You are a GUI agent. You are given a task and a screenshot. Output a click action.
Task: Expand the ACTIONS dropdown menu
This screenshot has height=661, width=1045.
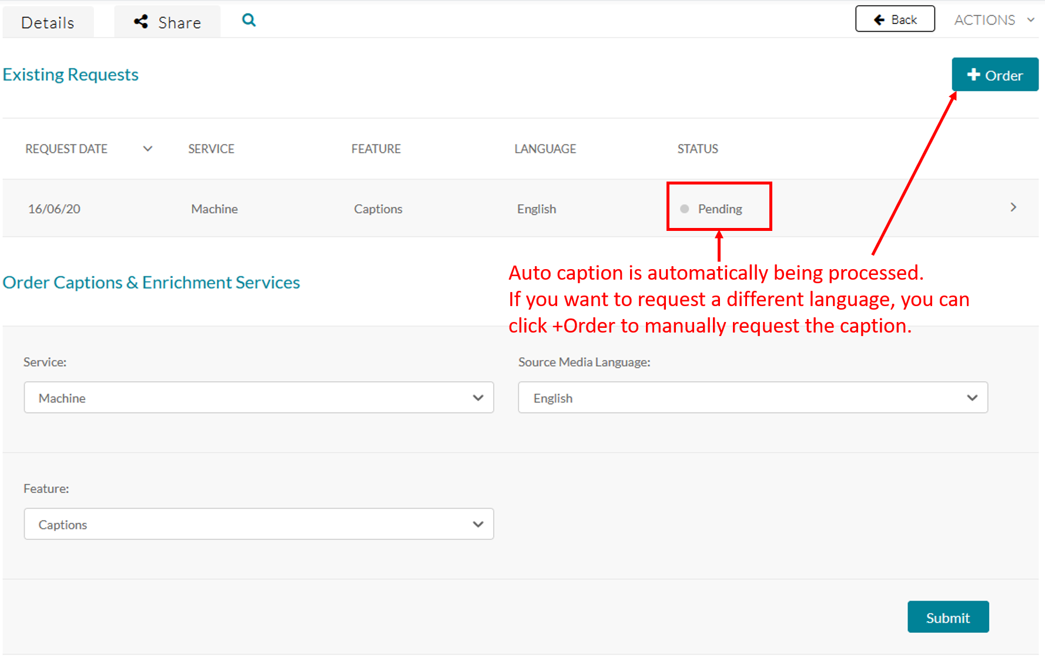pyautogui.click(x=993, y=20)
